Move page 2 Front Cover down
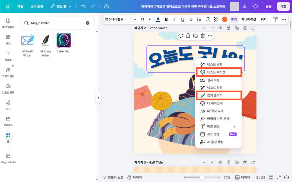Screen dimensions: 292x182 tap(212, 28)
